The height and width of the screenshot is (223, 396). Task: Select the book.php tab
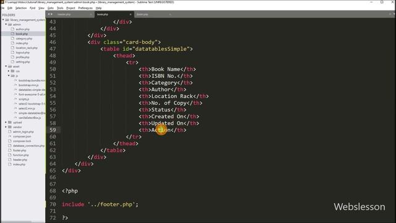(x=103, y=14)
